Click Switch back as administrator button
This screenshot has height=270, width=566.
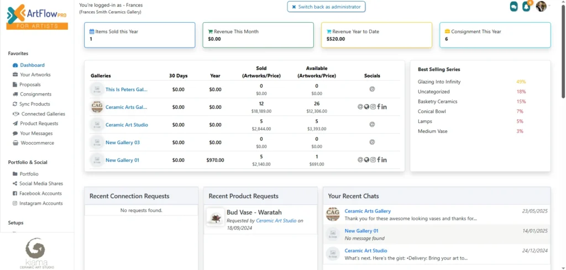[x=326, y=7]
